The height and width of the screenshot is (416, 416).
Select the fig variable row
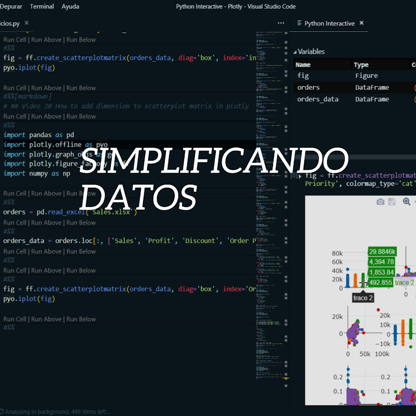click(x=303, y=76)
